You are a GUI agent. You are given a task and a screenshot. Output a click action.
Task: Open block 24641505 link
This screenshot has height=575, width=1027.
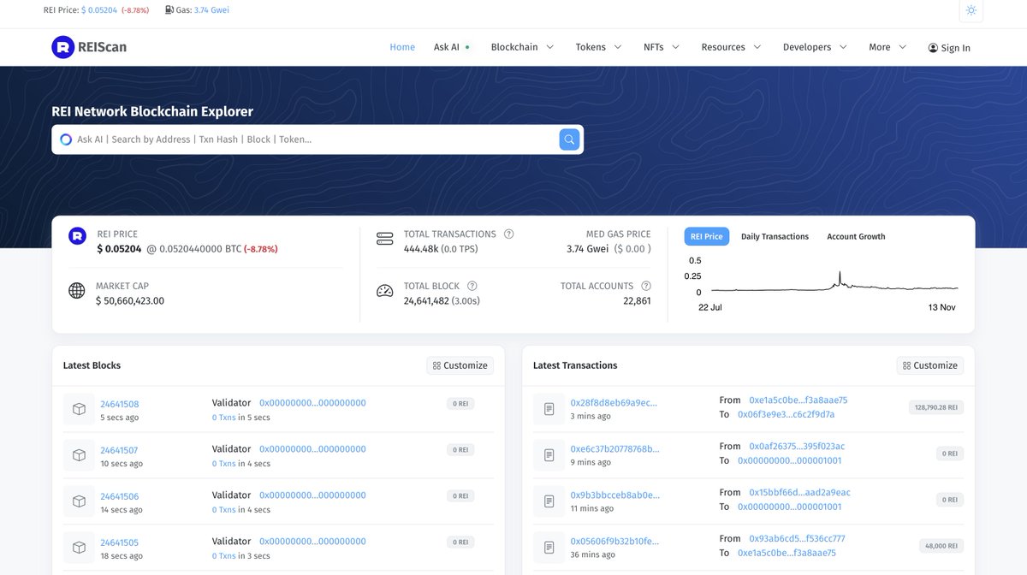pos(119,542)
